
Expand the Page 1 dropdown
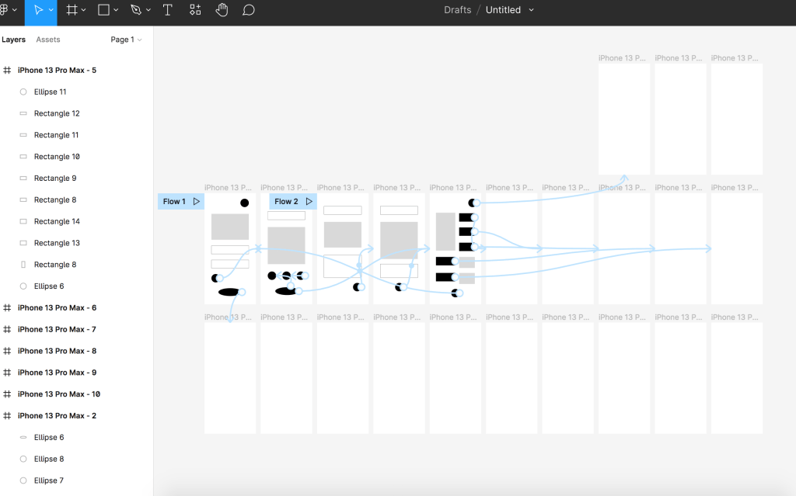[126, 40]
